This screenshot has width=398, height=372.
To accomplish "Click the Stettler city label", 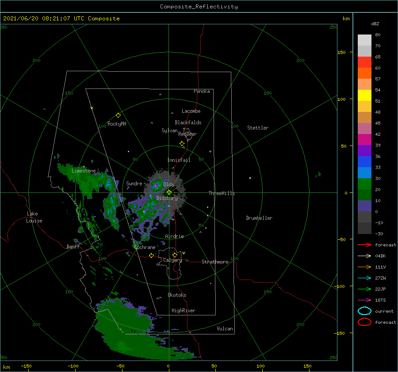I will (258, 128).
